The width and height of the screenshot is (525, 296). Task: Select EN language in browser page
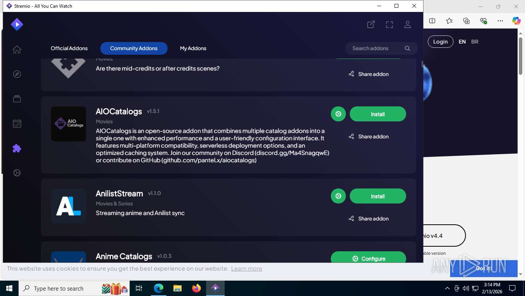pos(462,42)
